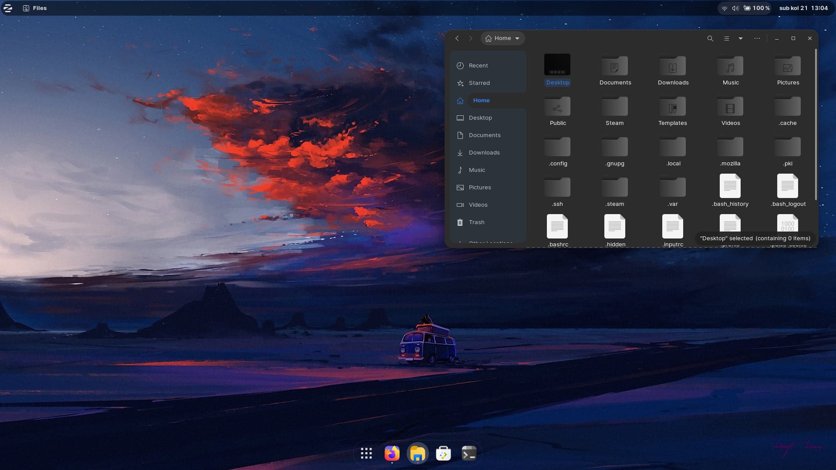Toggle list view icon in Files header
This screenshot has height=470, width=836.
726,38
